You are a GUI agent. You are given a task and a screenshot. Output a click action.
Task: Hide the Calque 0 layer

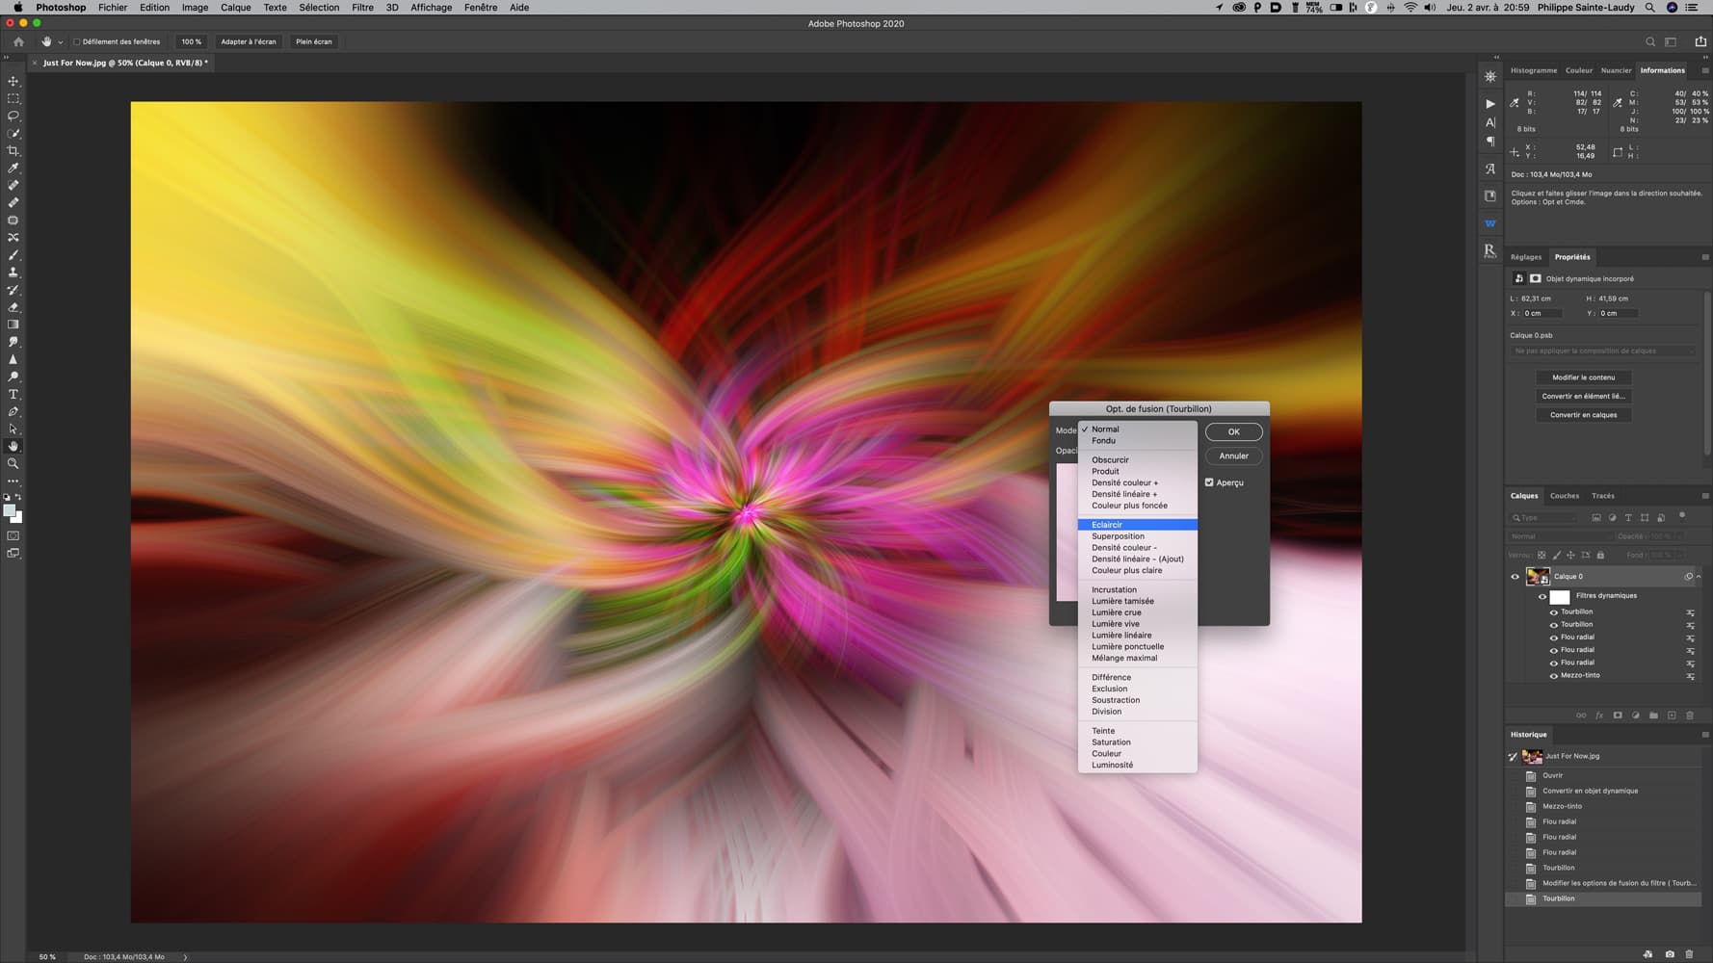1515,577
